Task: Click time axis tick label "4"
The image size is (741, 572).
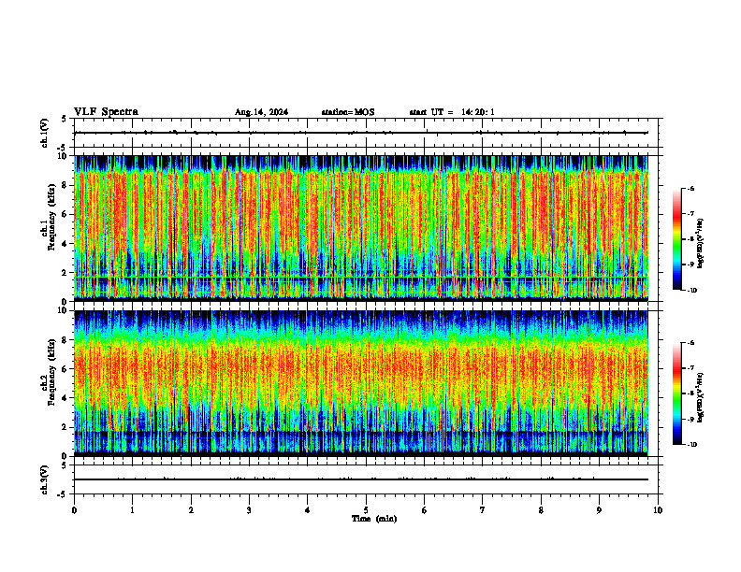Action: 307,510
